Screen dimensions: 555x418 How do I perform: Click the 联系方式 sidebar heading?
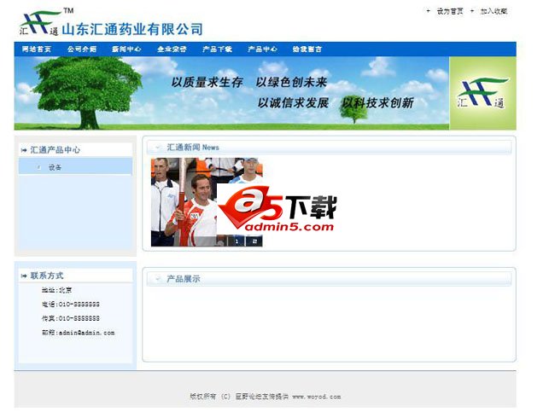coord(47,276)
